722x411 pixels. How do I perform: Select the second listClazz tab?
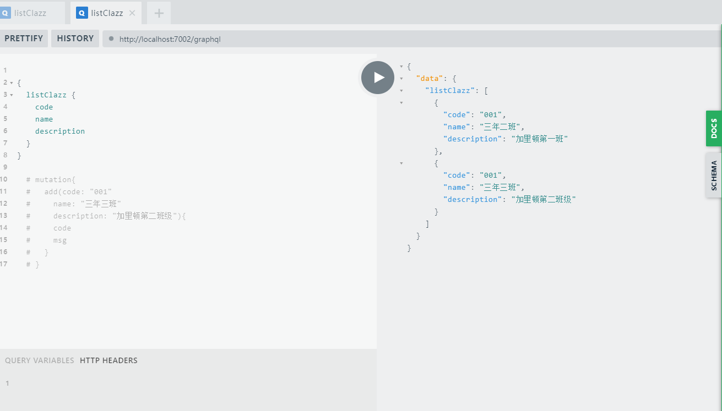106,13
